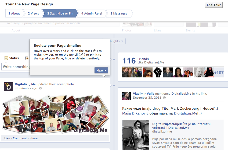228x150 pixels.
Task: Click the raised fist friend thumbnail
Action: pos(158,72)
